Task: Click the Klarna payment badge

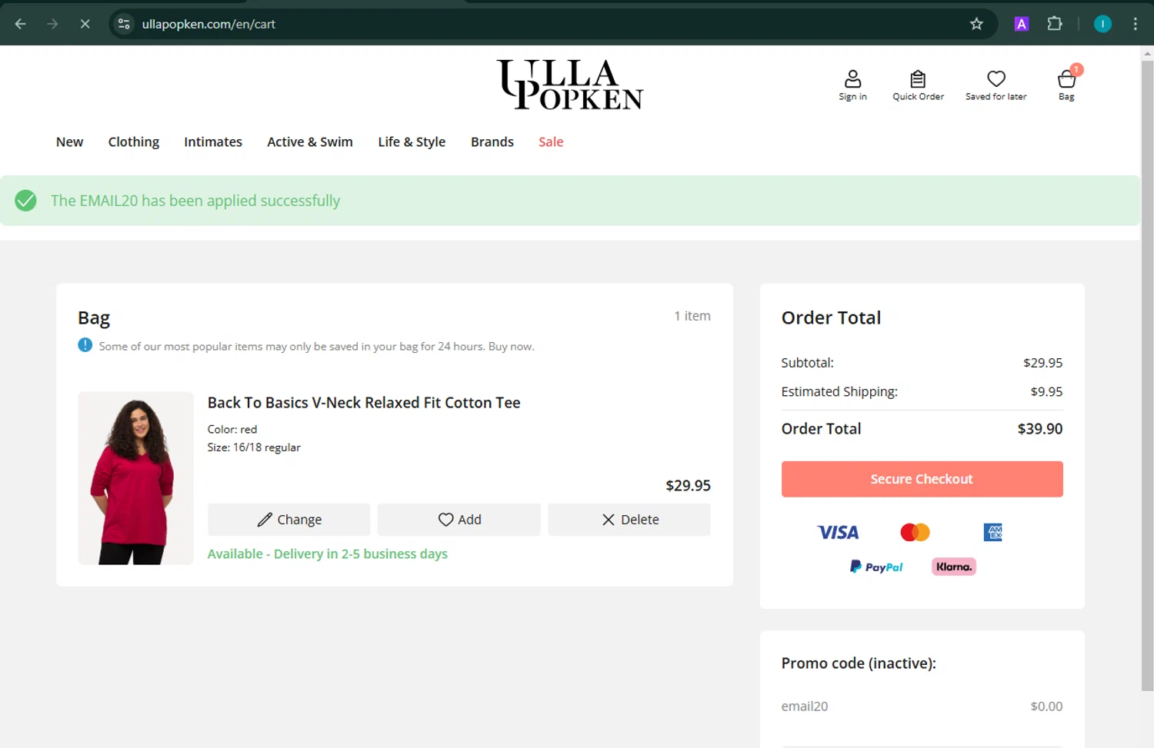Action: pyautogui.click(x=954, y=567)
